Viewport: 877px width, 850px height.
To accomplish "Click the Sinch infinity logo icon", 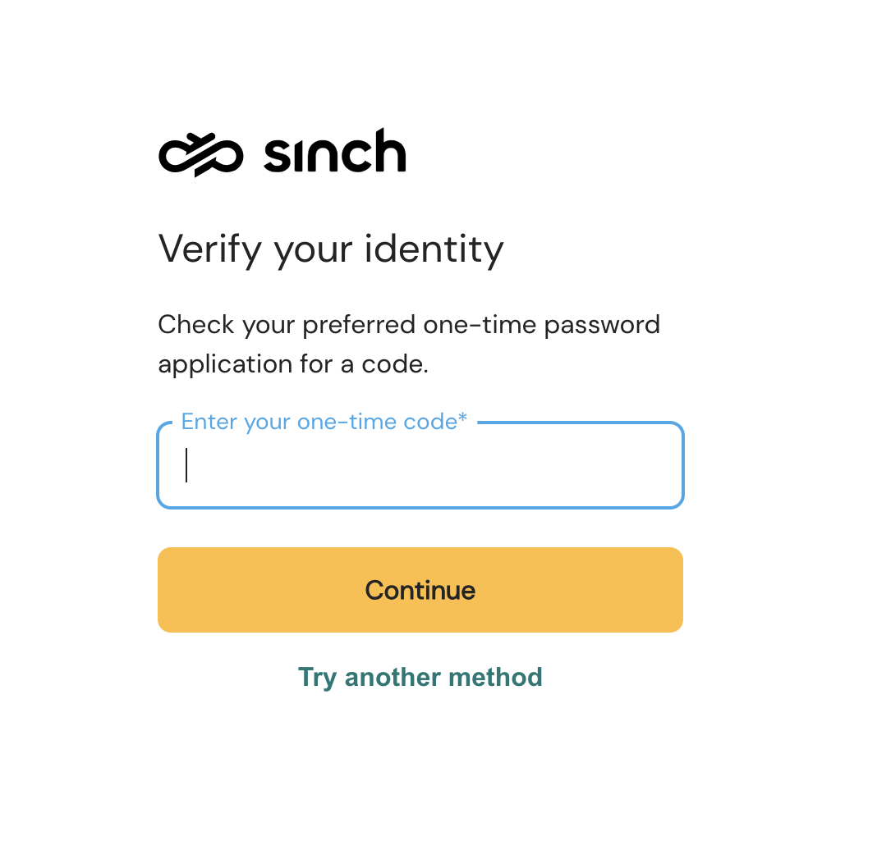I will [x=200, y=154].
